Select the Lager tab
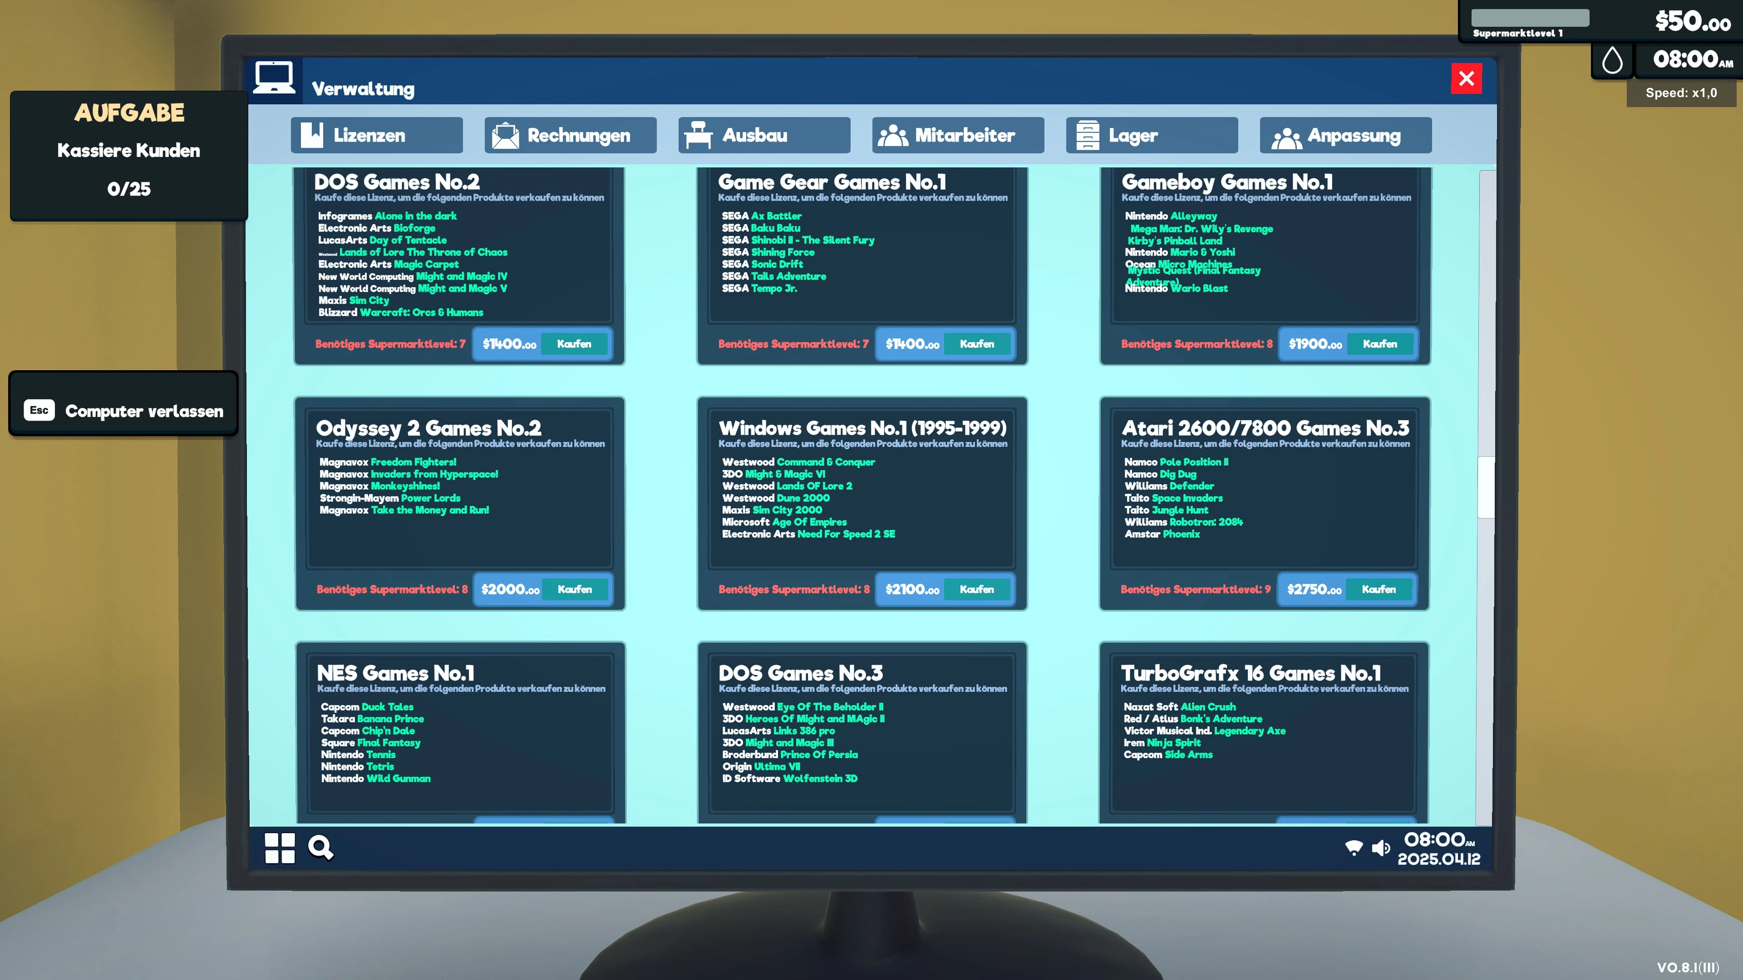 coord(1152,135)
